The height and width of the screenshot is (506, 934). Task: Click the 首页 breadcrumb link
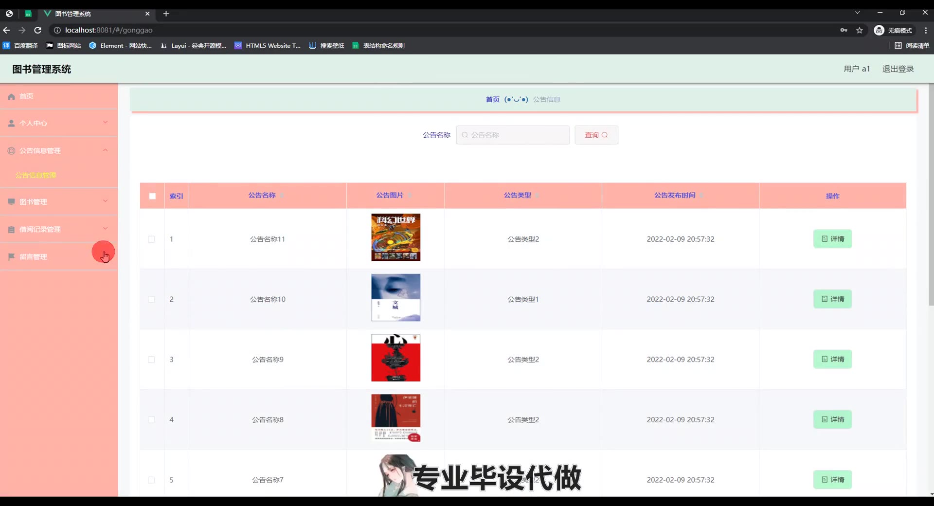pos(492,99)
